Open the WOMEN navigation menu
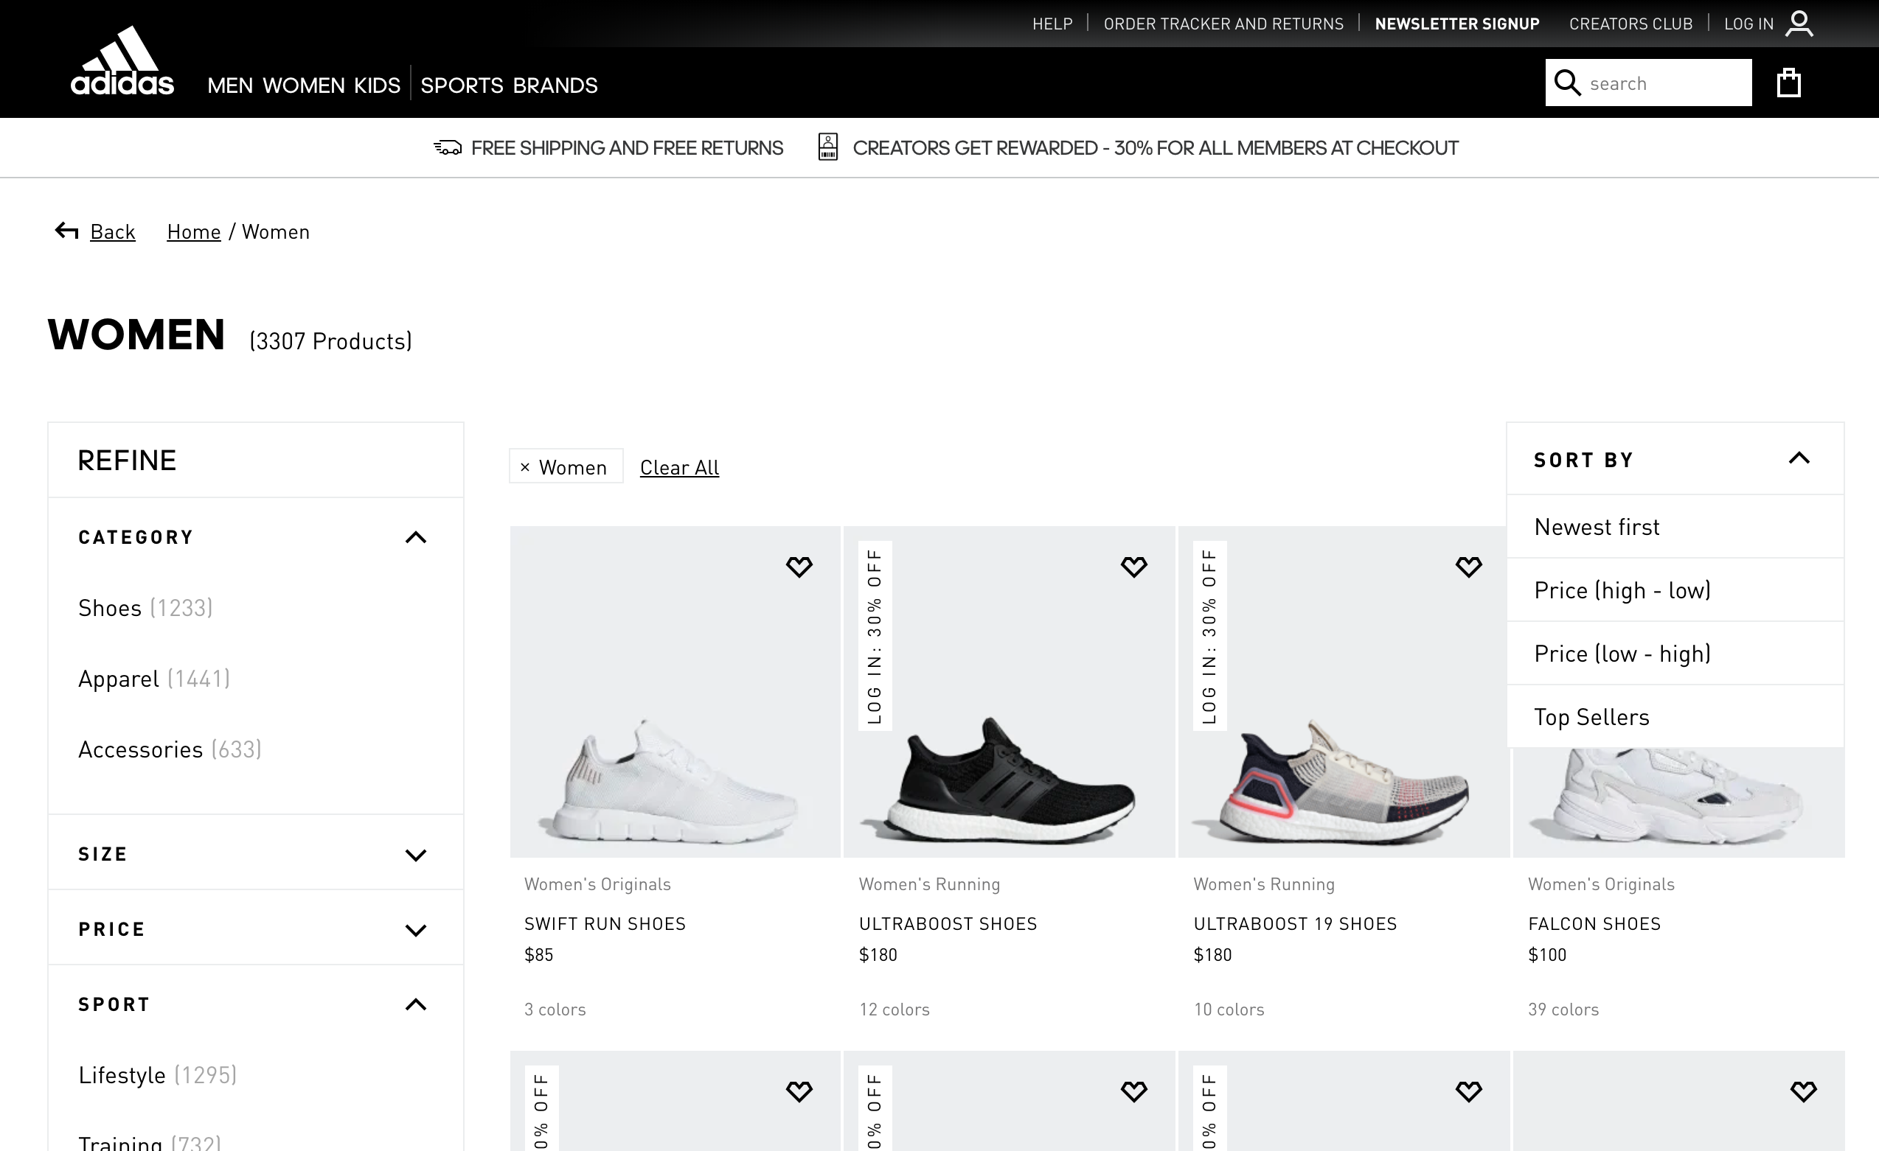This screenshot has width=1879, height=1151. [304, 85]
